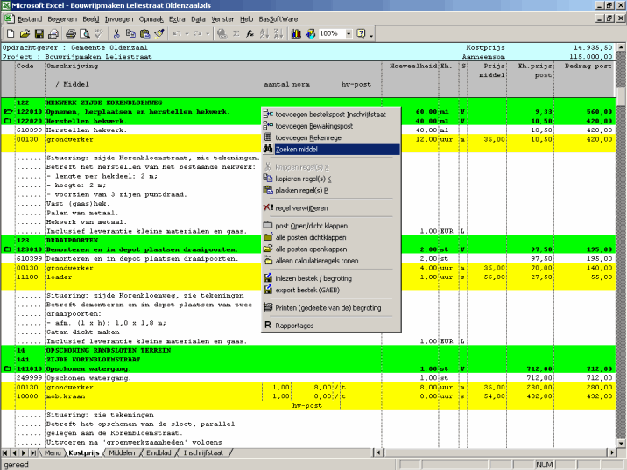Collapse post 122020 Herstellen hekwerk

coord(8,121)
